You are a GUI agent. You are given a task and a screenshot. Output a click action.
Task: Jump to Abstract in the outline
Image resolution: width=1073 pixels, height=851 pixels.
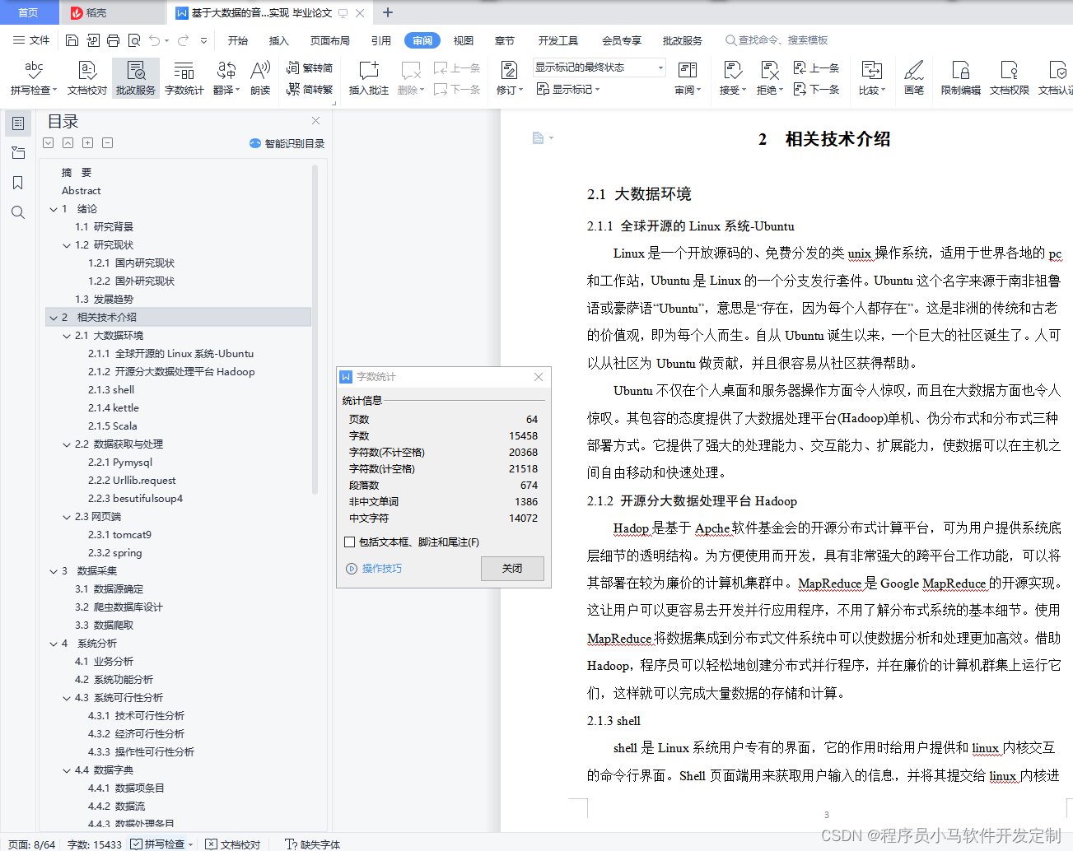coord(82,191)
